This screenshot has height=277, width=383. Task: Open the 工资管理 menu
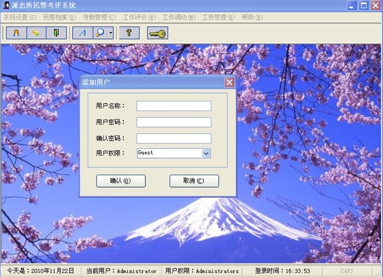click(x=218, y=17)
